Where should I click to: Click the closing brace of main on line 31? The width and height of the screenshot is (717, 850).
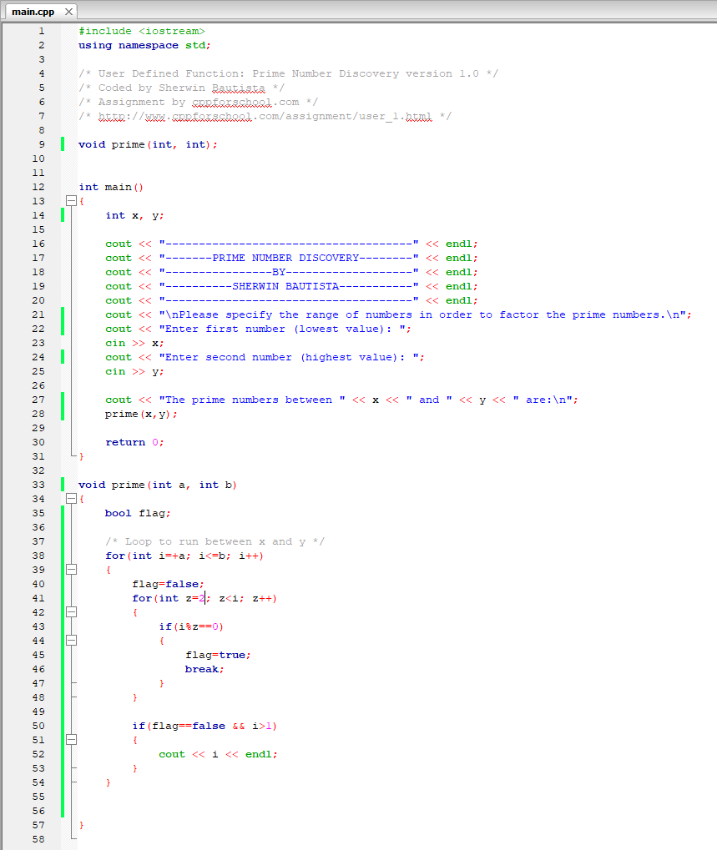(81, 456)
